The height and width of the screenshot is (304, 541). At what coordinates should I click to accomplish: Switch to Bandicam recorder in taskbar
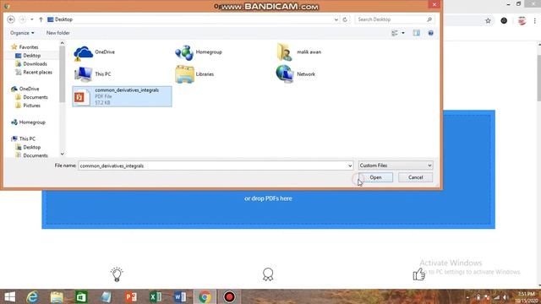(x=229, y=296)
